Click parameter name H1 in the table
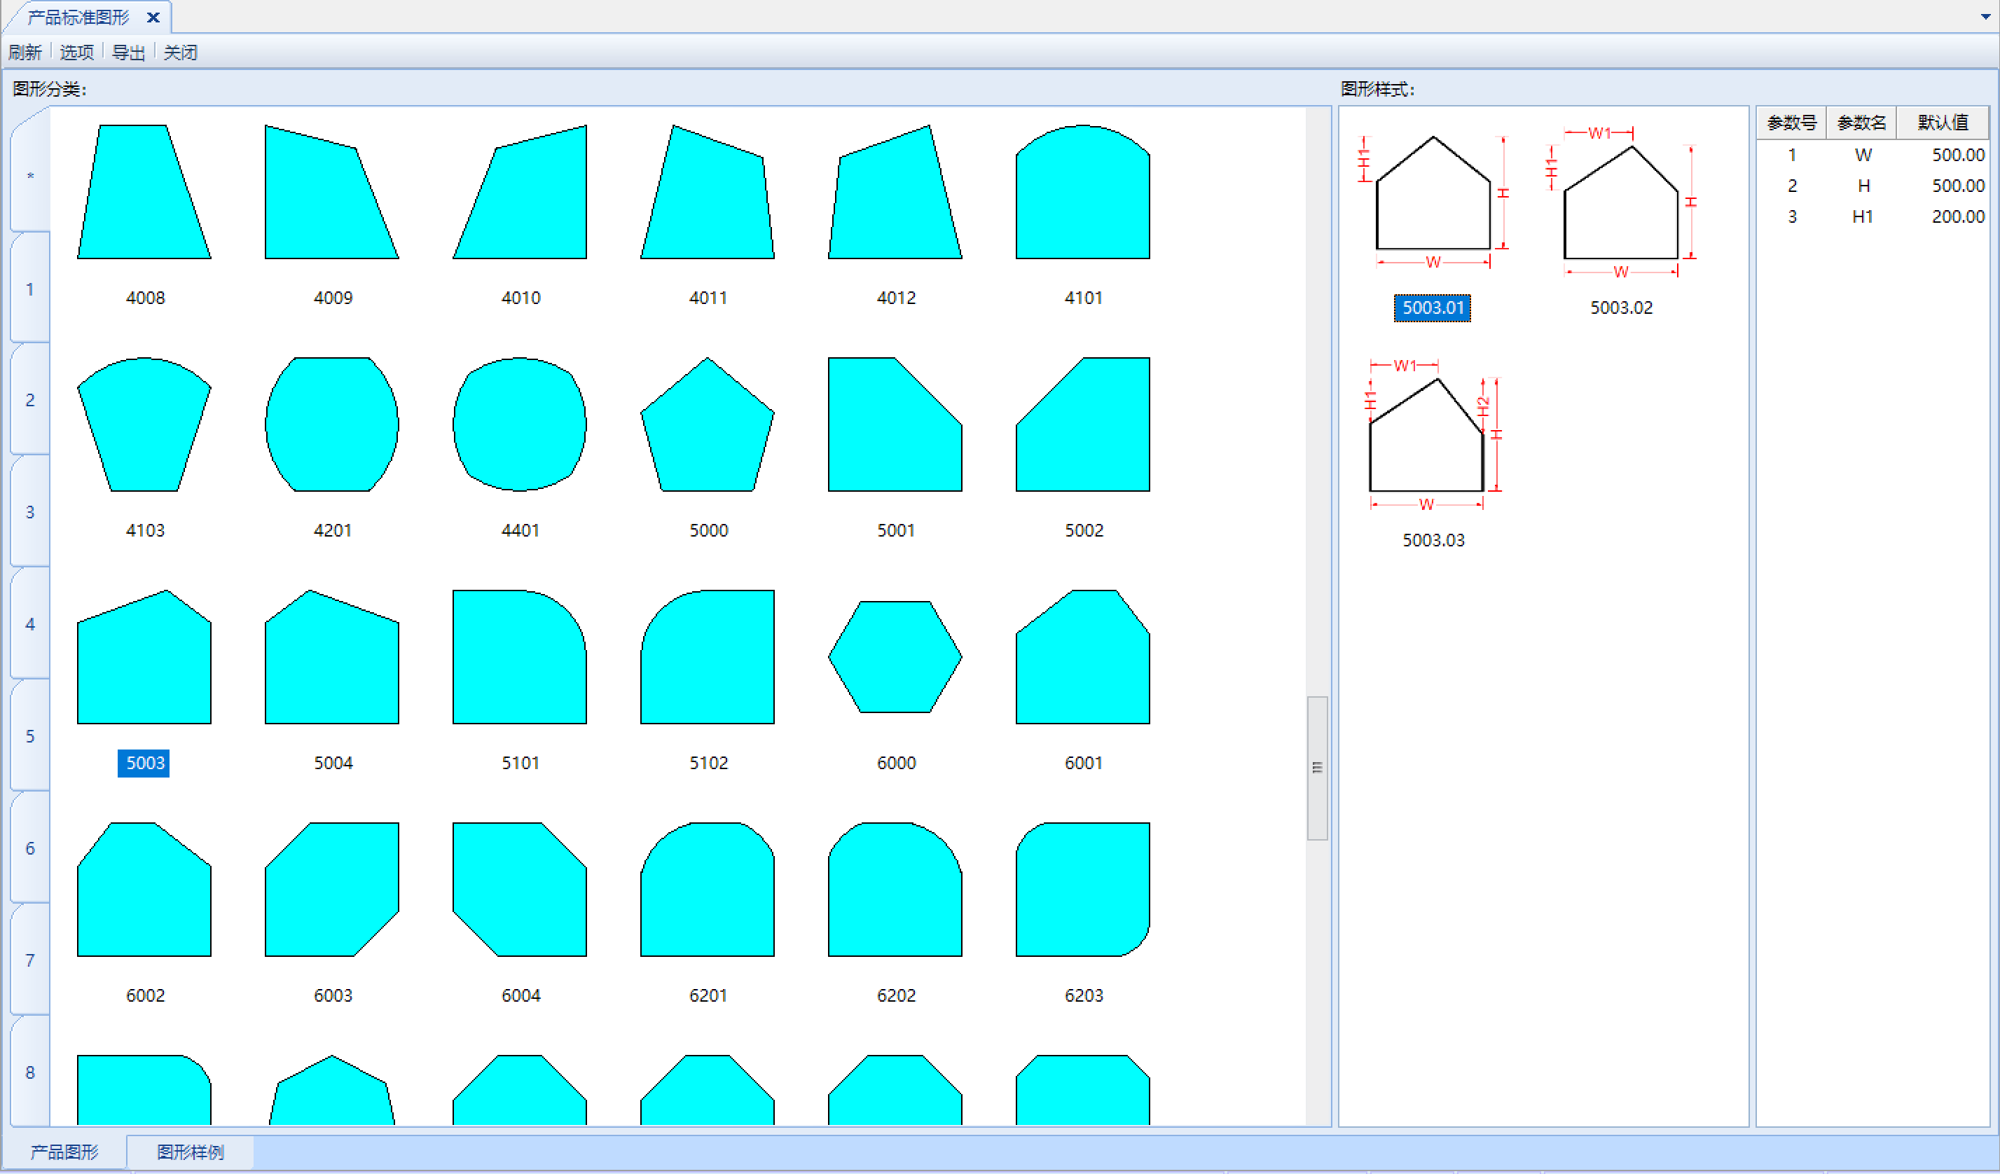This screenshot has width=2000, height=1174. (1863, 216)
